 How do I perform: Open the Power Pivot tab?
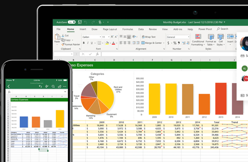point(205,29)
